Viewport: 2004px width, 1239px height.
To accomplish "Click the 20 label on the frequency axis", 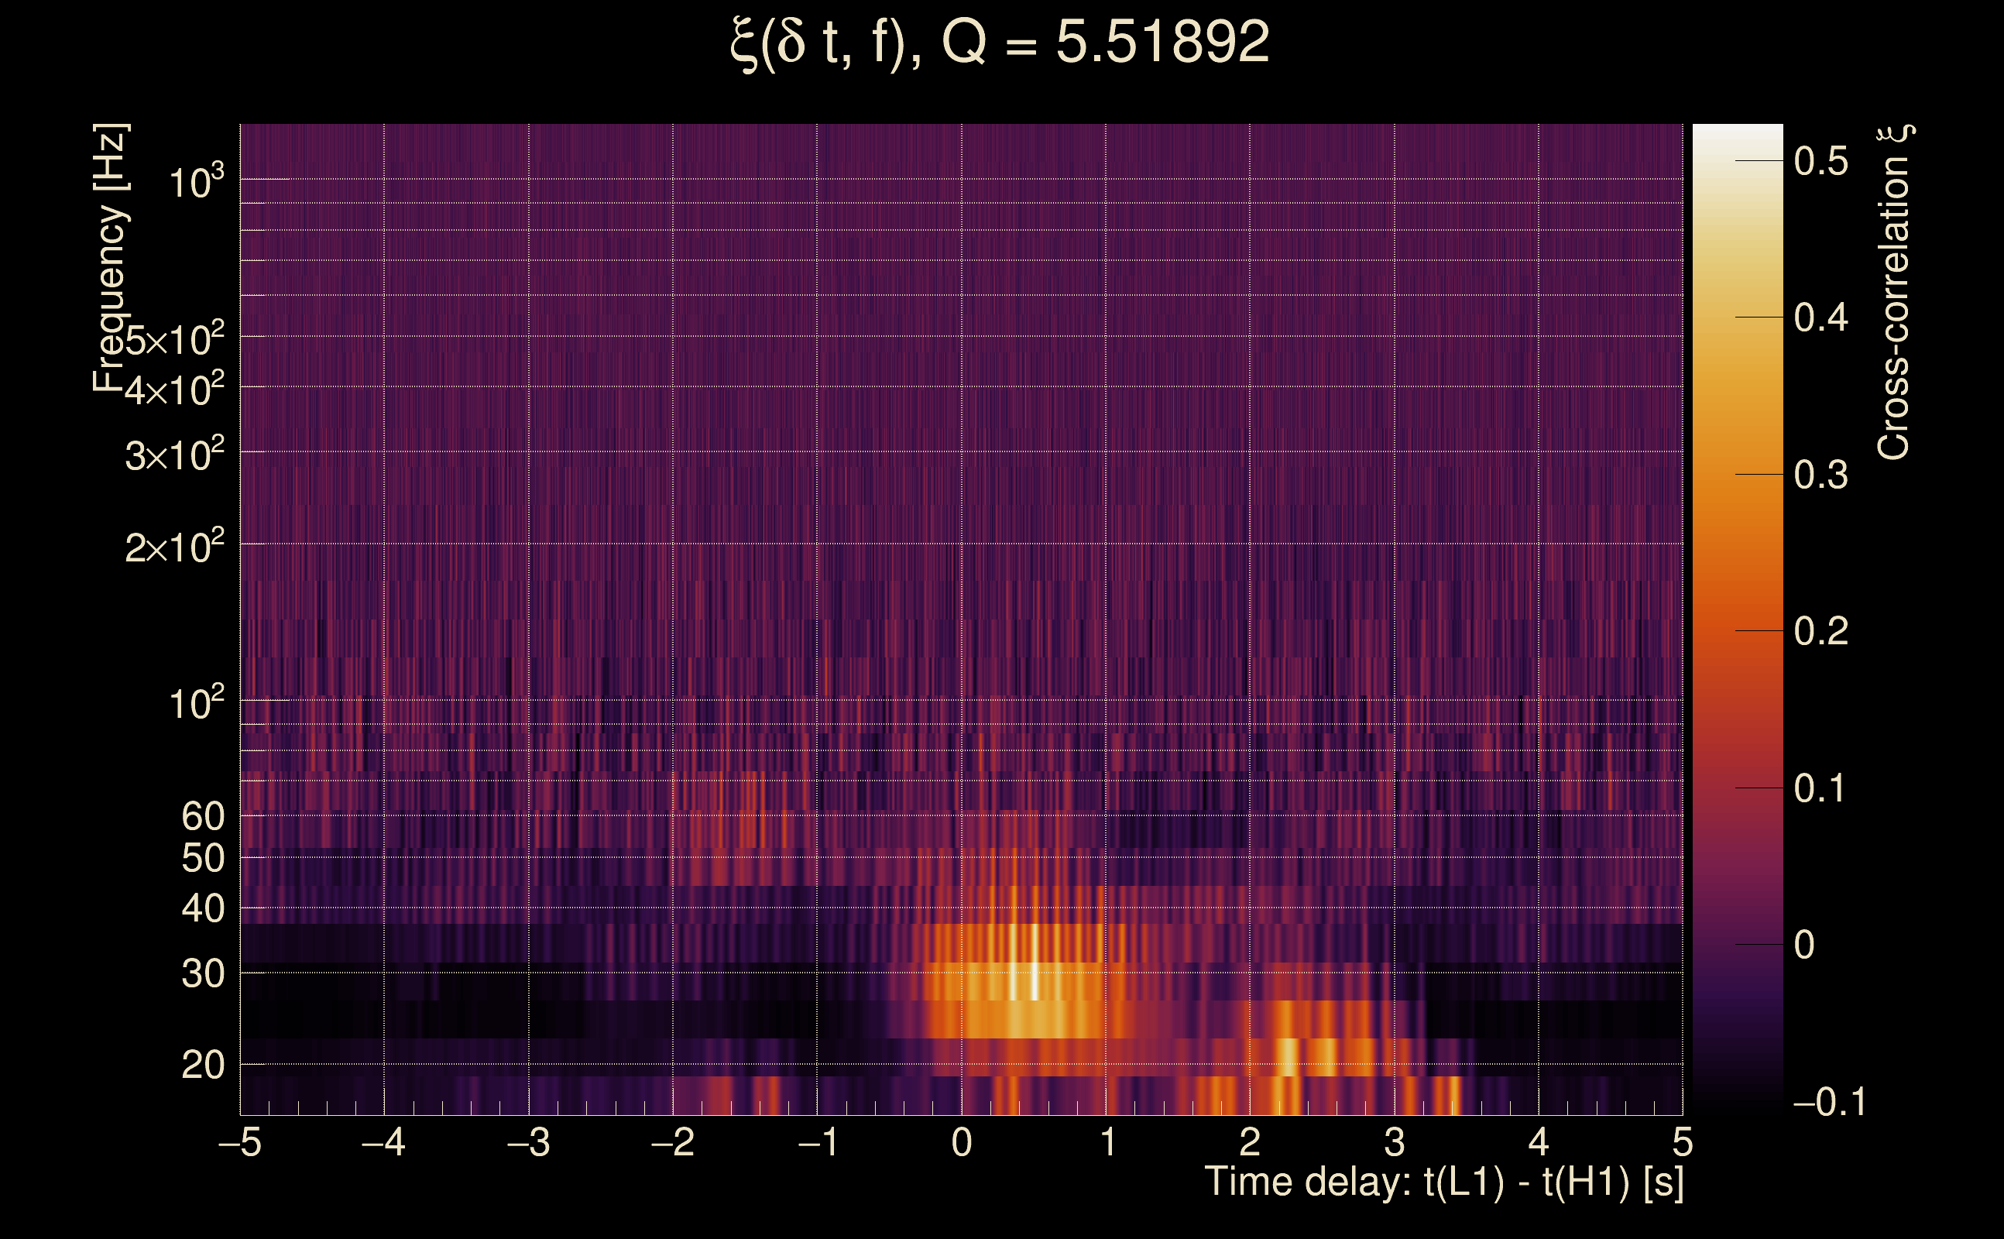I will click(x=202, y=1066).
